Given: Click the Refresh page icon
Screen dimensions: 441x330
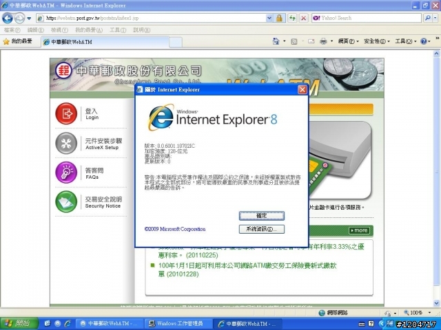Looking at the screenshot, I should pos(292,19).
